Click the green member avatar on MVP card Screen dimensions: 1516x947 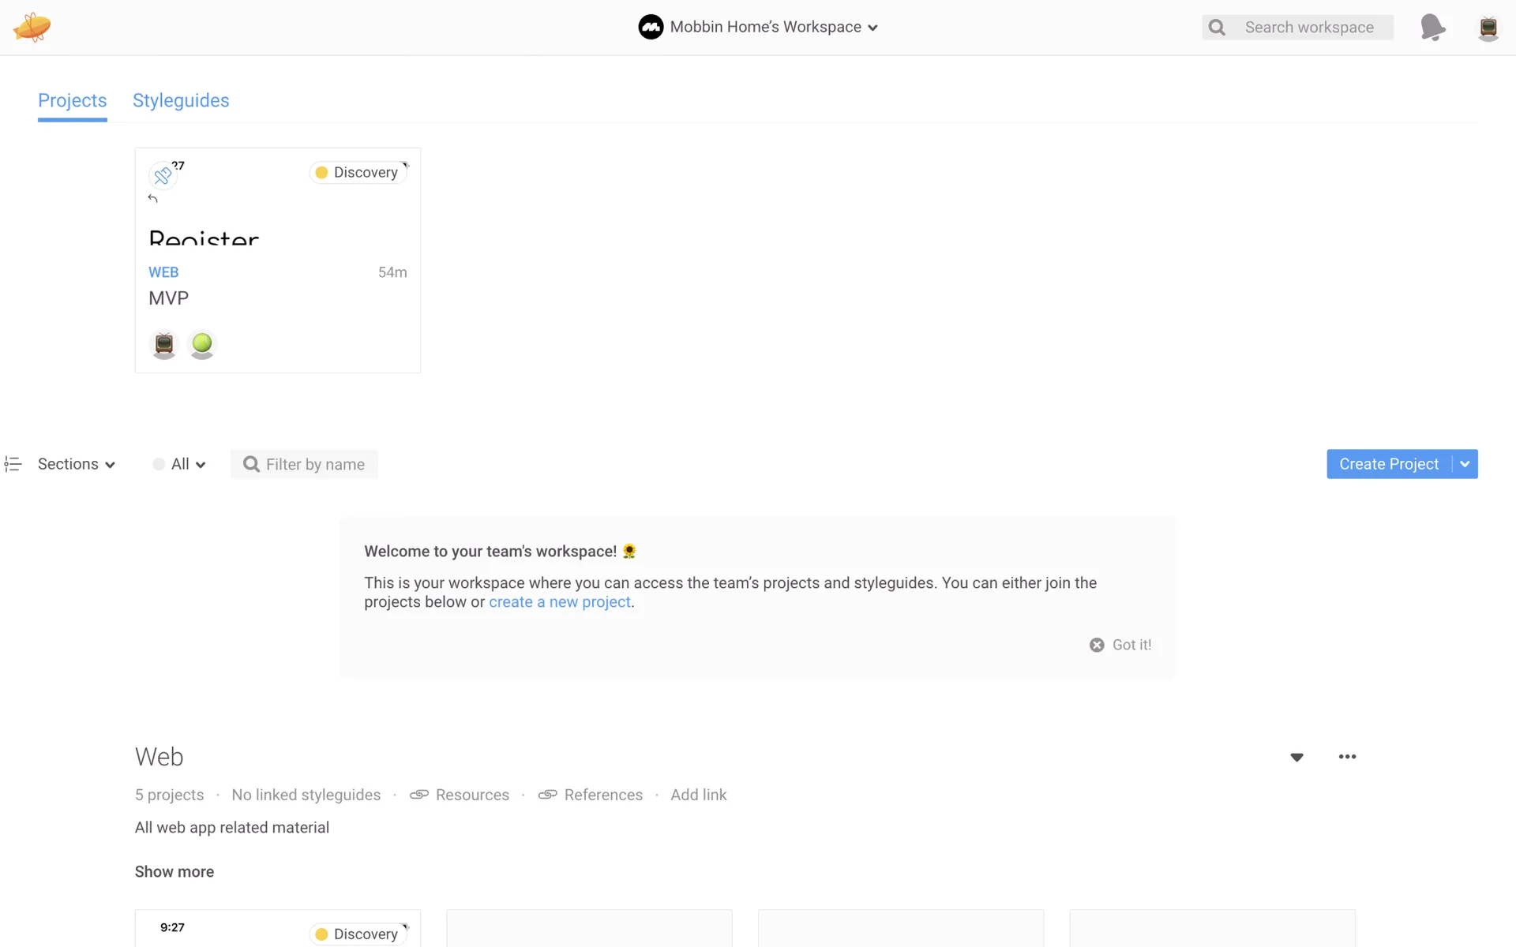[x=202, y=344]
